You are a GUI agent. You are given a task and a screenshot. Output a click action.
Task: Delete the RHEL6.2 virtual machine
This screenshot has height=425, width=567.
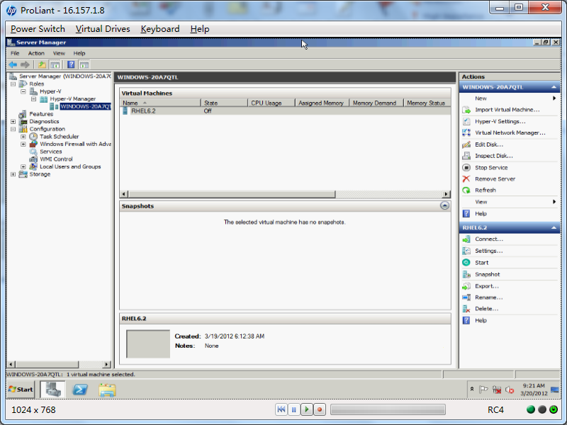(486, 309)
